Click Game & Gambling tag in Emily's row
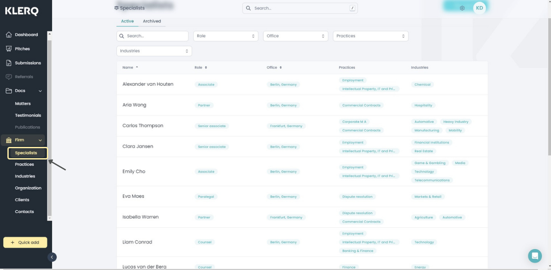551x270 pixels. 430,163
